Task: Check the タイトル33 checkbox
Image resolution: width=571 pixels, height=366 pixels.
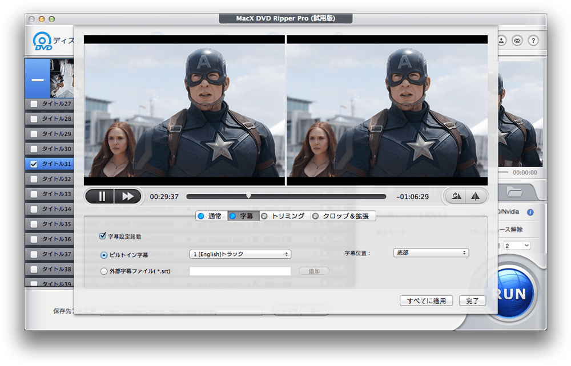Action: [x=34, y=194]
